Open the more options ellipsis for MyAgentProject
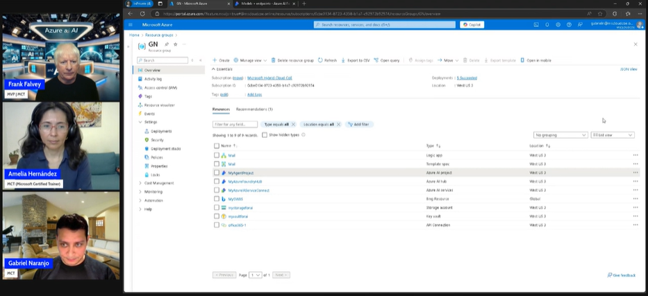This screenshot has width=648, height=296. (635, 173)
